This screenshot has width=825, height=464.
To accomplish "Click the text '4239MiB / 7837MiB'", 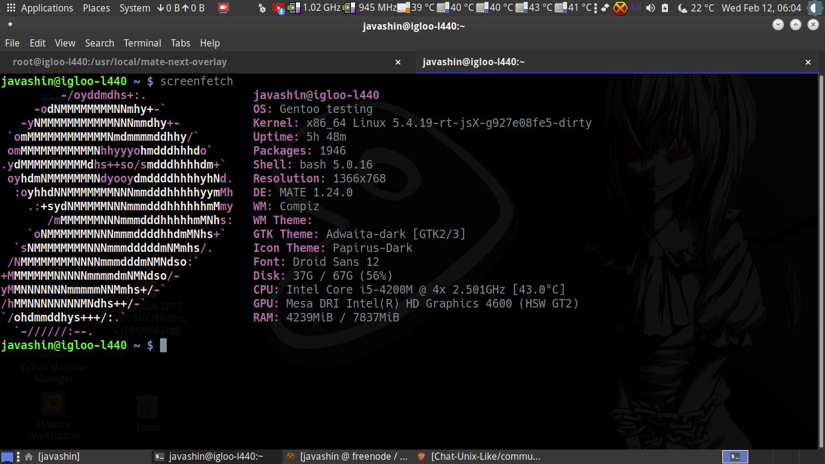I will tap(342, 317).
